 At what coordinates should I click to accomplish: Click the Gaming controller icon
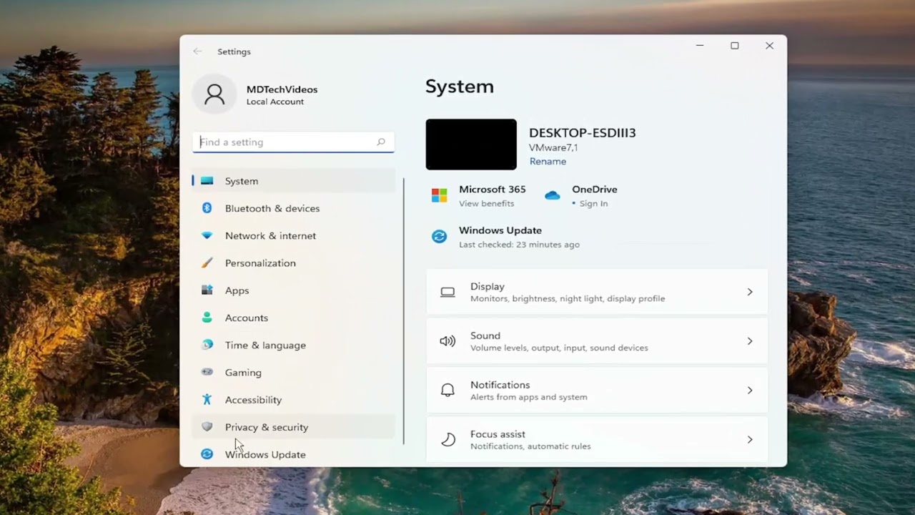click(207, 372)
